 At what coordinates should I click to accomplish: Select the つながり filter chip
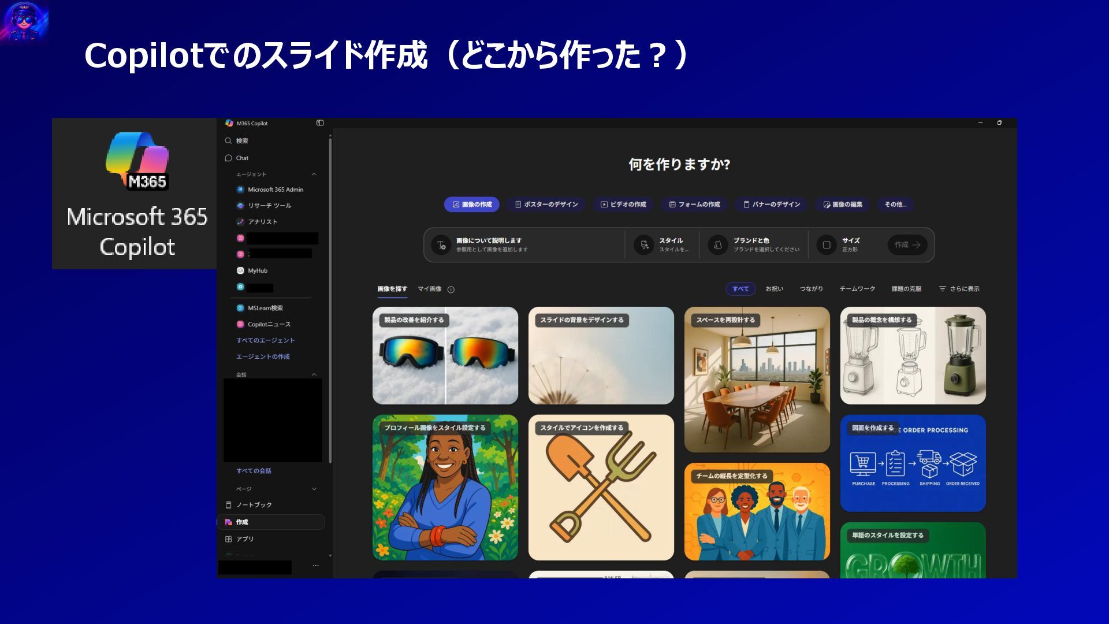tap(811, 289)
